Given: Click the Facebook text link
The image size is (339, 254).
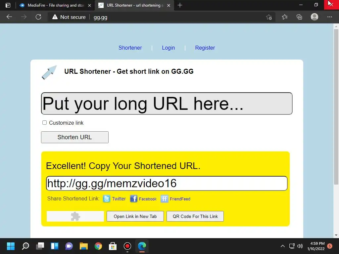Looking at the screenshot, I should [x=148, y=199].
